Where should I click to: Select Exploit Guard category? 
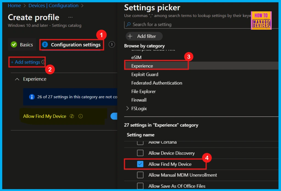(145, 74)
